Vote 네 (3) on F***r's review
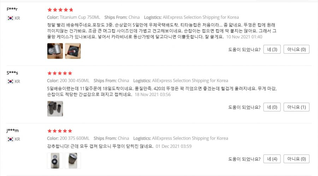 point(272,49)
